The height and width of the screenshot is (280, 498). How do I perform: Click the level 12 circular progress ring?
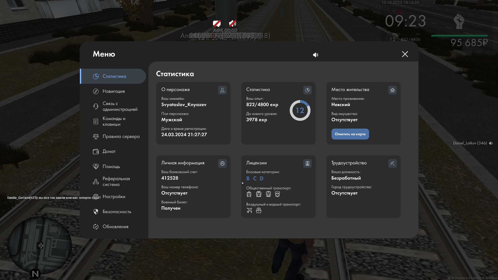[300, 110]
